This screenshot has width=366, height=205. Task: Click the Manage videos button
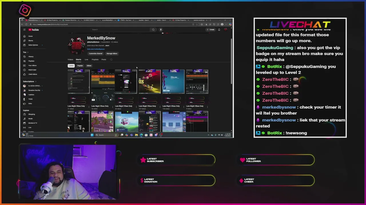pos(112,54)
